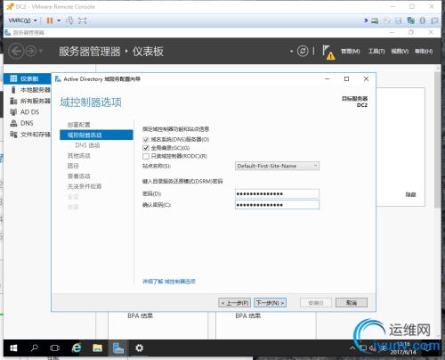The image size is (445, 360).
Task: Go to DNS 选项 wizard step
Action: [x=87, y=145]
